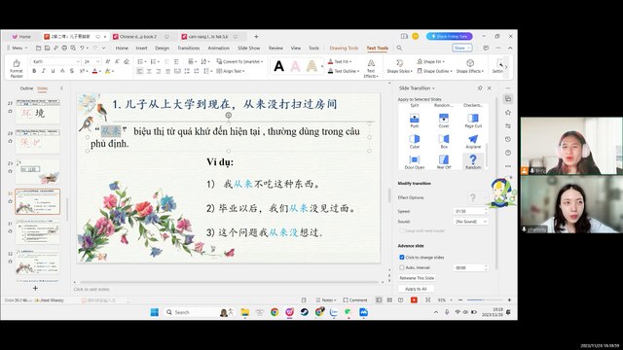Click the Format Painter tool

point(17,68)
